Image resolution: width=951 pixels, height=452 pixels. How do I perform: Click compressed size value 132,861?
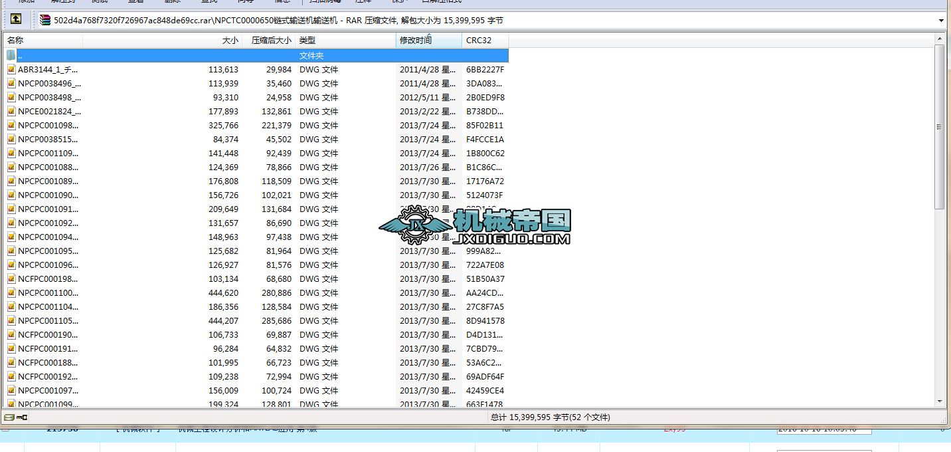tap(277, 112)
